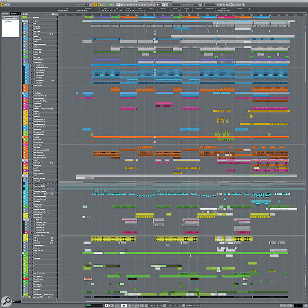
Task: Collapse the GUIT folder via its folder icon
Action: click(23, 160)
